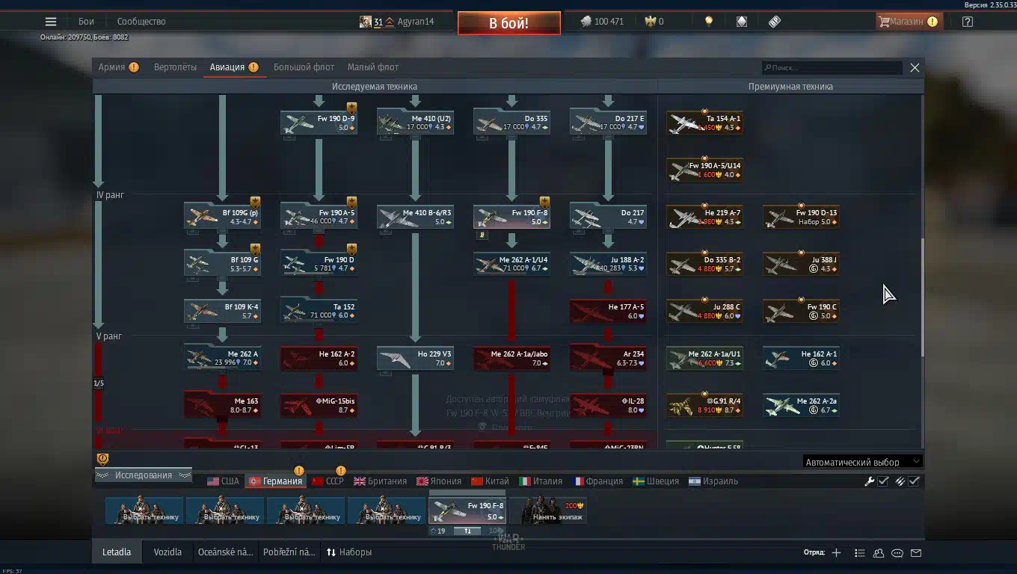The image size is (1017, 574).
Task: Select the Pobřežní ná.. bottom tab
Action: (289, 552)
